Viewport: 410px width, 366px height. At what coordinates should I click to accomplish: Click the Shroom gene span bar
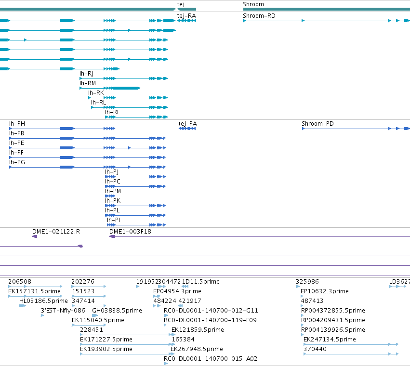(327, 9)
